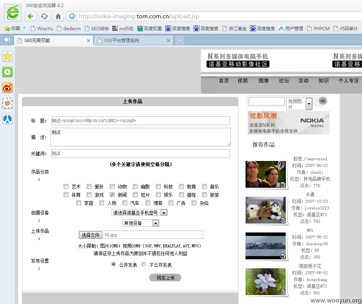362x304 pixels.
Task: Switch to the S60无限可能 tab
Action: tap(54, 41)
